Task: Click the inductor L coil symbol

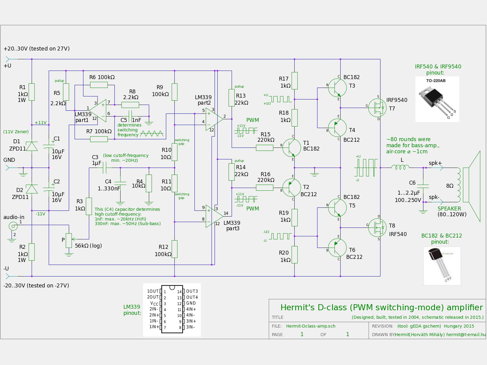Action: pyautogui.click(x=400, y=167)
